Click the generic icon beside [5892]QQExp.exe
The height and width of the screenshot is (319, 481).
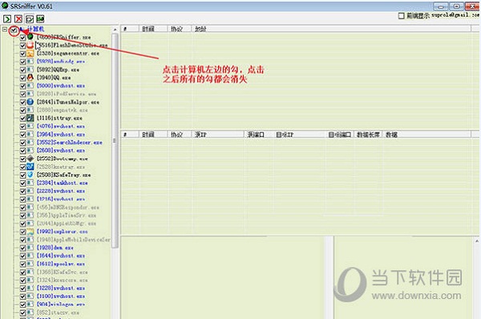(x=30, y=70)
